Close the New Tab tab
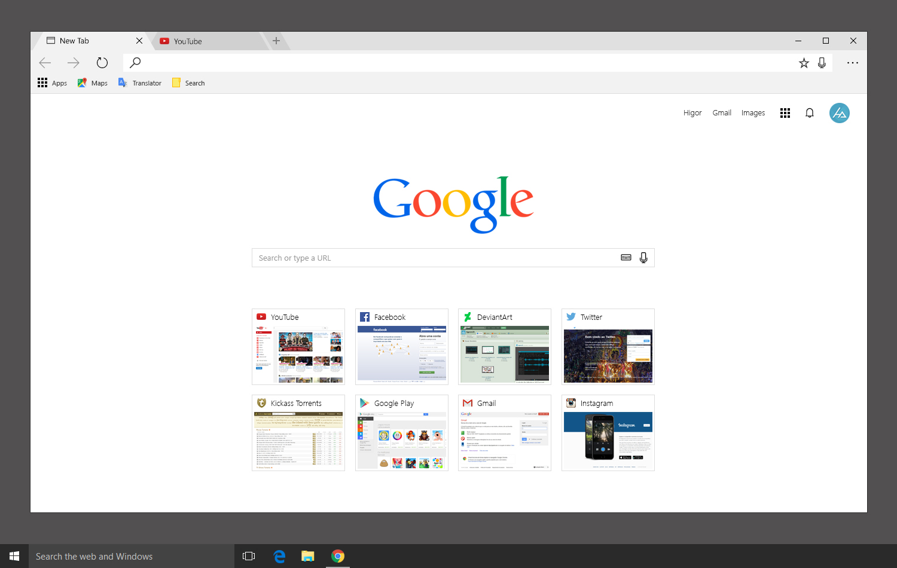Screen dimensions: 897x568 (139, 41)
